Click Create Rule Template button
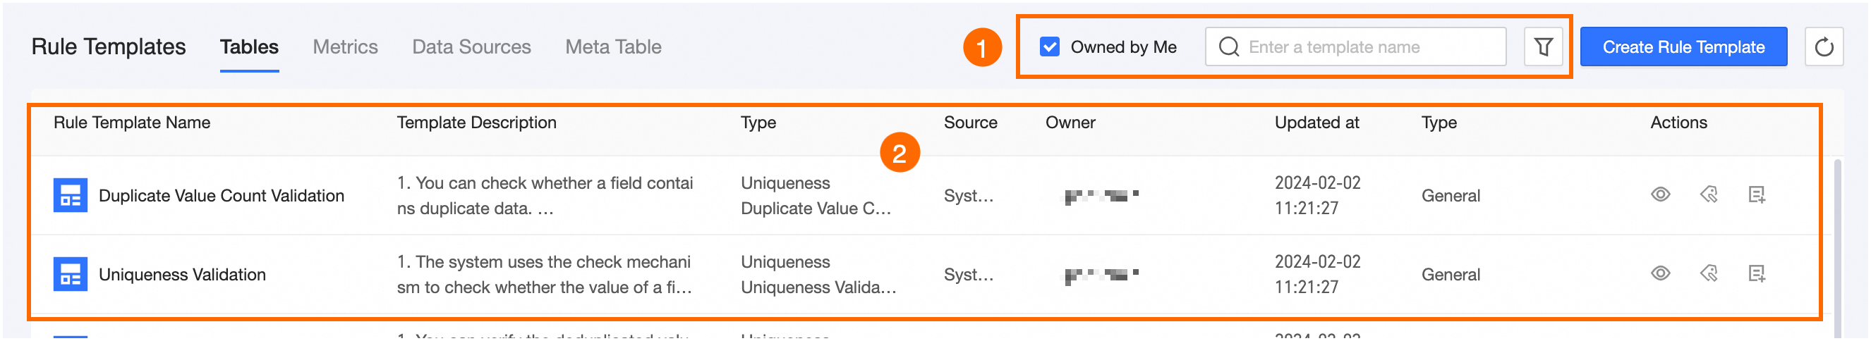Screen dimensions: 1871x341 click(1683, 47)
